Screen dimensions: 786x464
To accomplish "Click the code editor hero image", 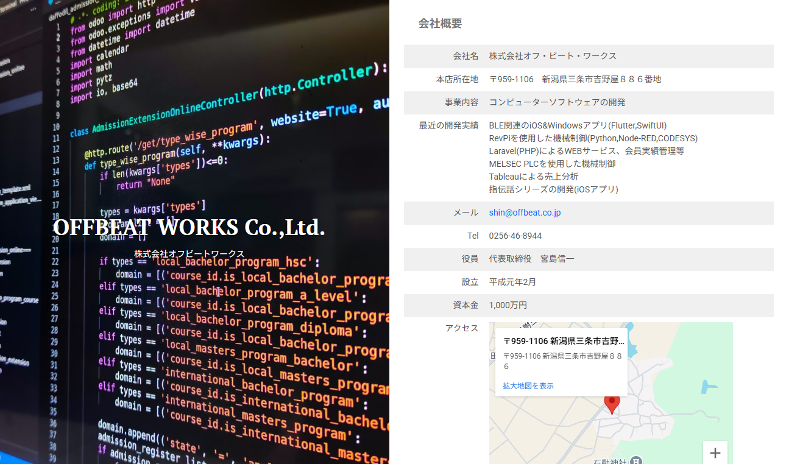I will pos(194,232).
